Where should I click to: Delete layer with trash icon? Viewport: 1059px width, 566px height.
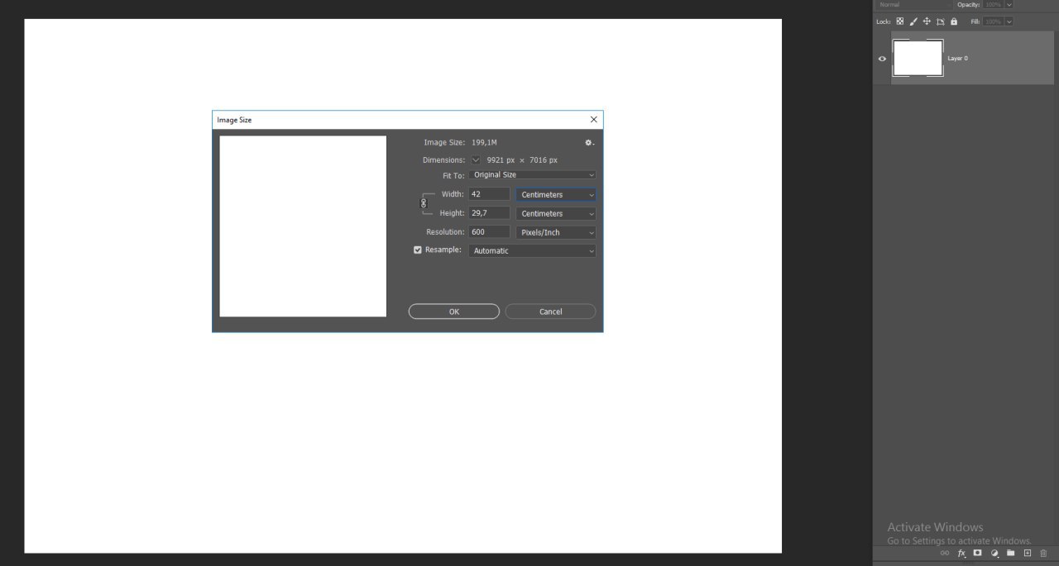[x=1043, y=553]
